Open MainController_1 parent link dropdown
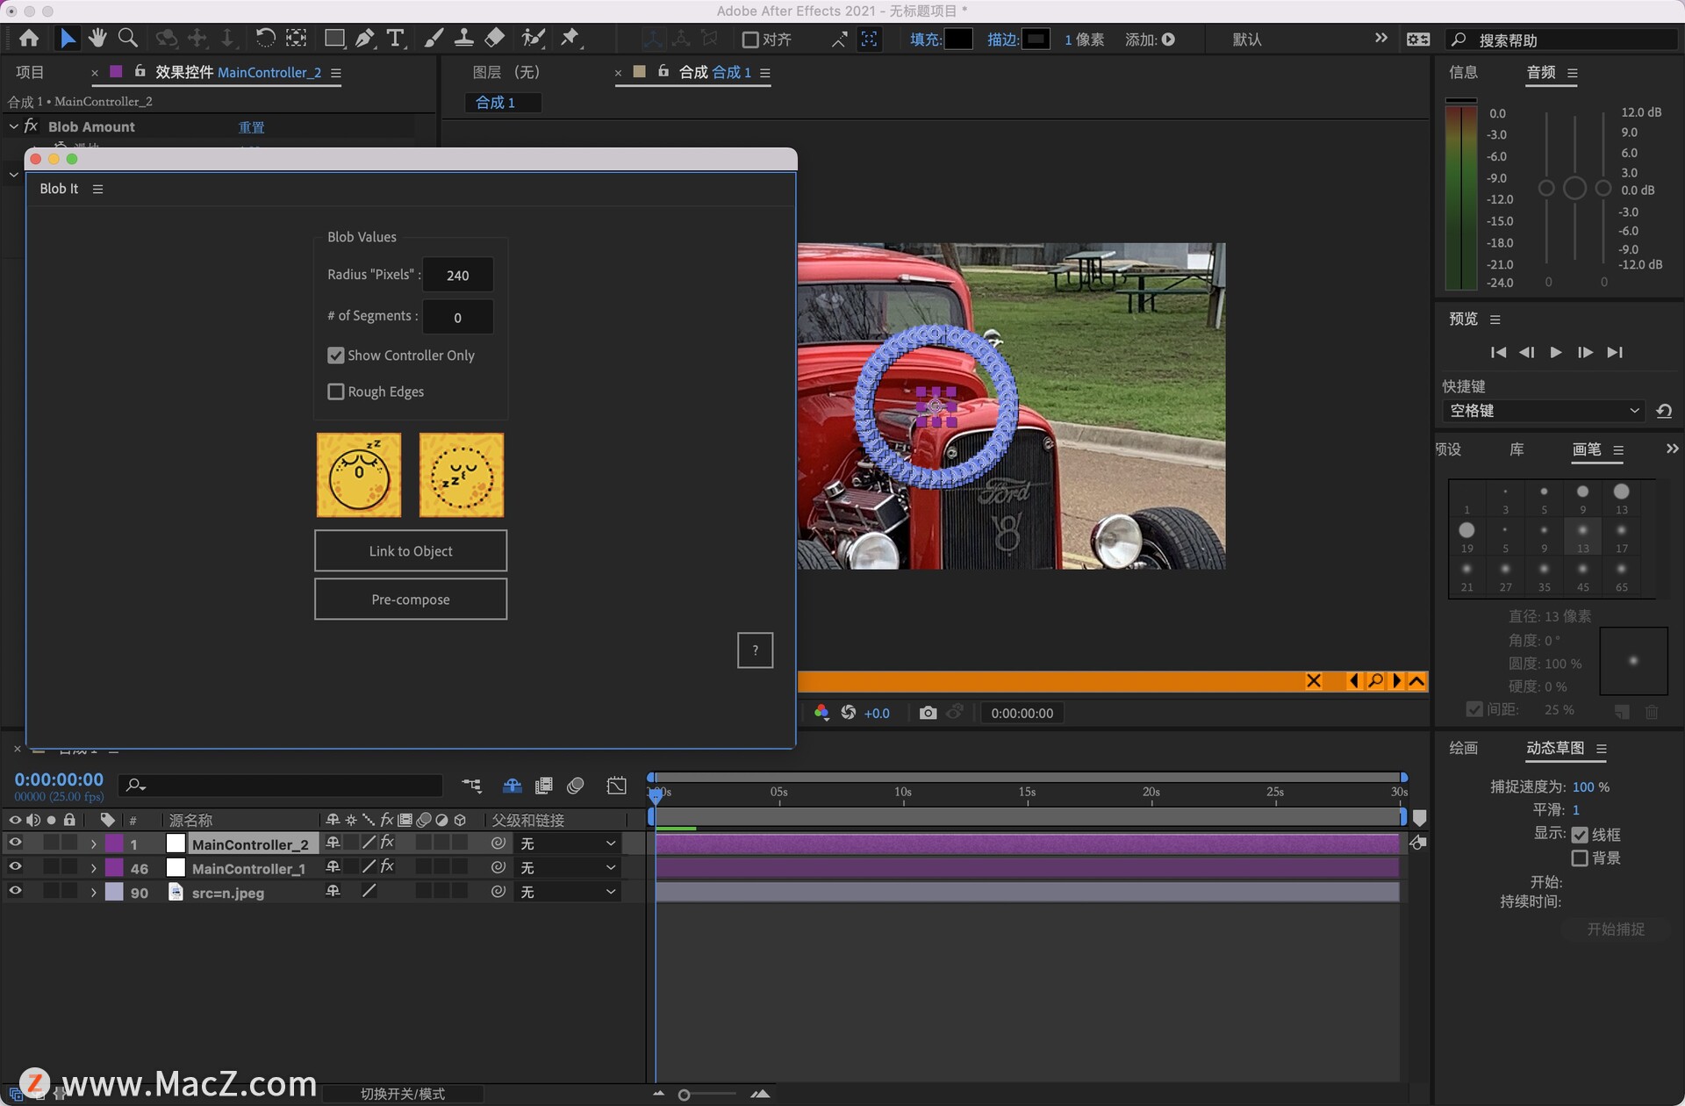 click(x=568, y=867)
